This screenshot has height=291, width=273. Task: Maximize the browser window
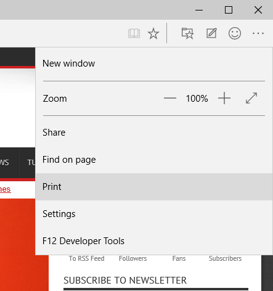(x=229, y=10)
